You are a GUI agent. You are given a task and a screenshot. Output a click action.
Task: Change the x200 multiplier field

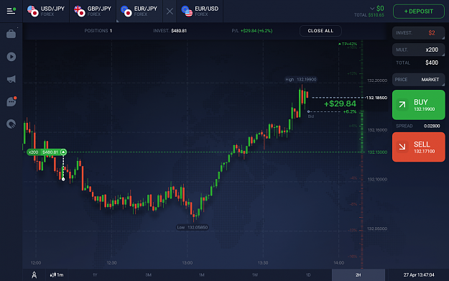[418, 50]
